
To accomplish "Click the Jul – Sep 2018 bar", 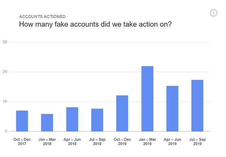I will pos(97,120).
